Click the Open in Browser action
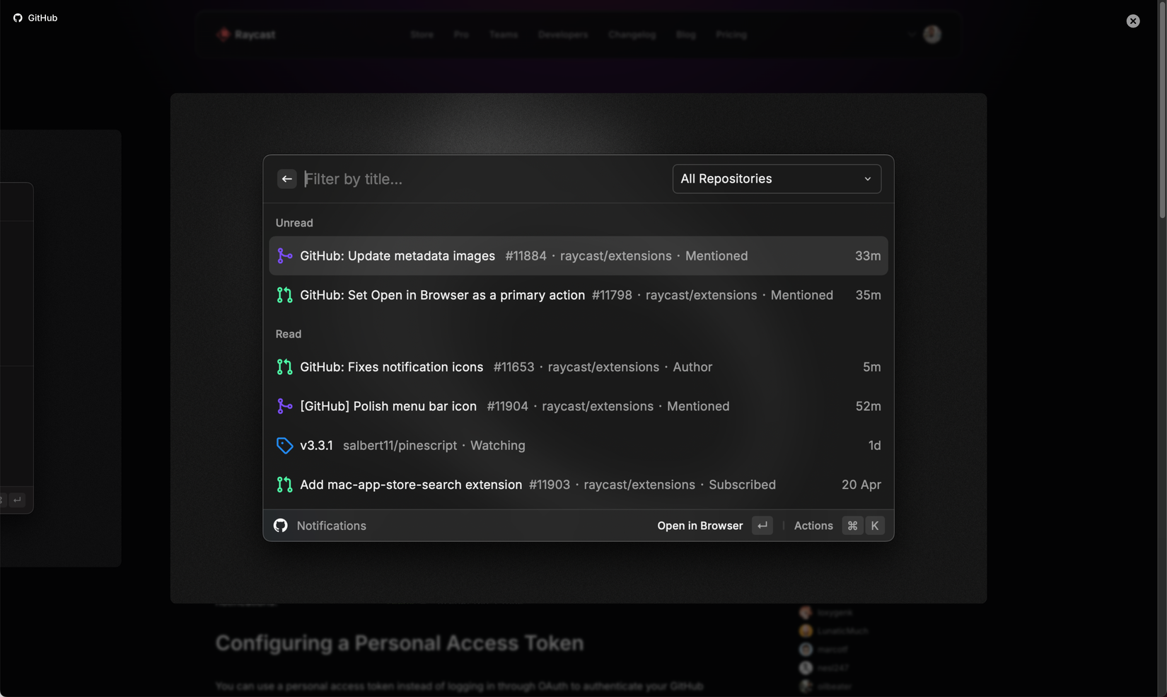Viewport: 1167px width, 697px height. click(699, 526)
